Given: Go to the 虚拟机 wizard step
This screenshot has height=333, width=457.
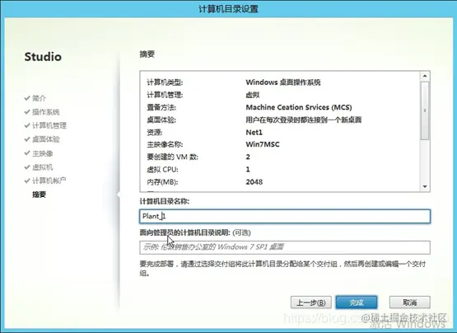Looking at the screenshot, I should click(43, 167).
